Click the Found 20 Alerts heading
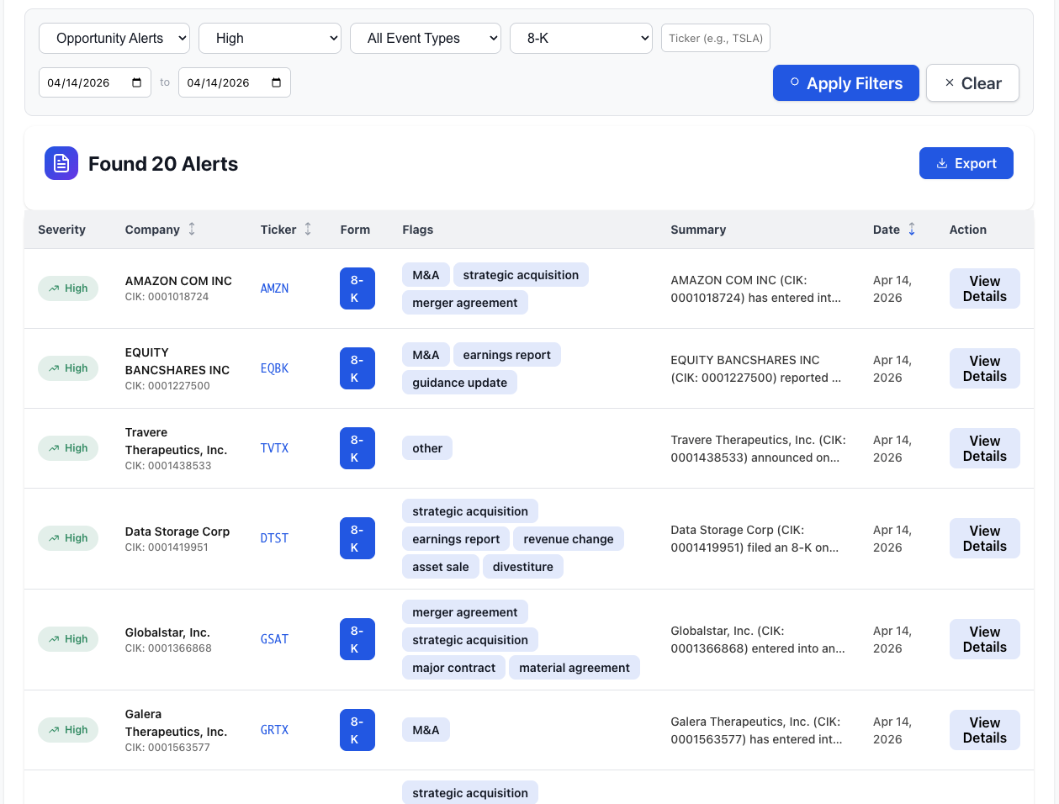The width and height of the screenshot is (1059, 804). tap(163, 164)
